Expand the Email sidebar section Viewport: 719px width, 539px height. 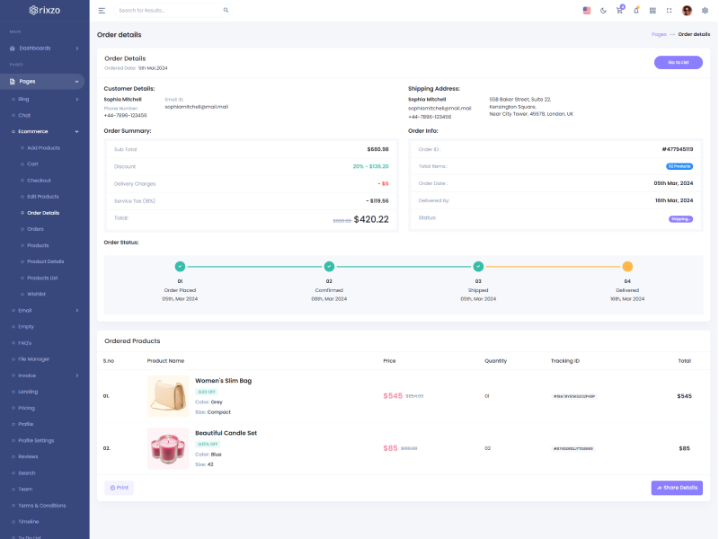coord(44,310)
